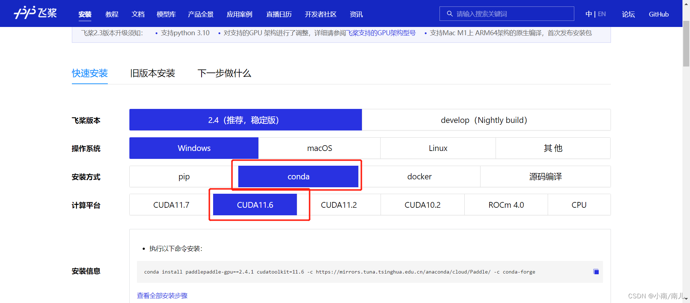Screen dimensions: 690x303
Task: Copy the conda install command with copy icon
Action: coord(596,272)
